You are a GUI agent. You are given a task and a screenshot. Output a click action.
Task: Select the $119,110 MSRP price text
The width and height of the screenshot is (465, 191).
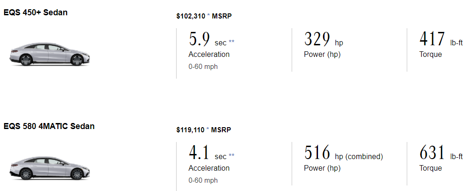coord(204,130)
